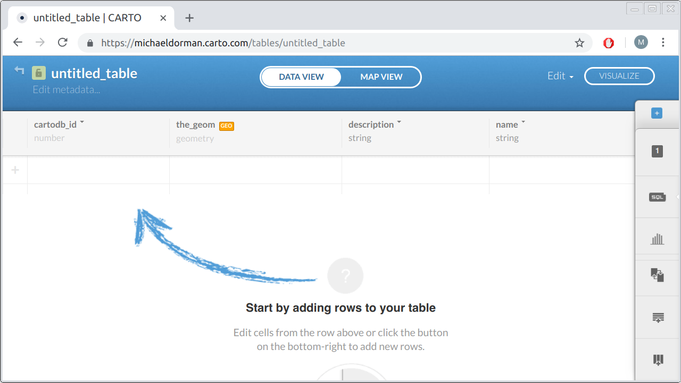Select layer number 1 icon in the sidebar

pyautogui.click(x=657, y=151)
